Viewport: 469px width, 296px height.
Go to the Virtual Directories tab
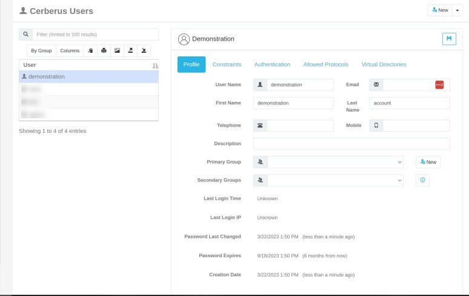[x=384, y=64]
